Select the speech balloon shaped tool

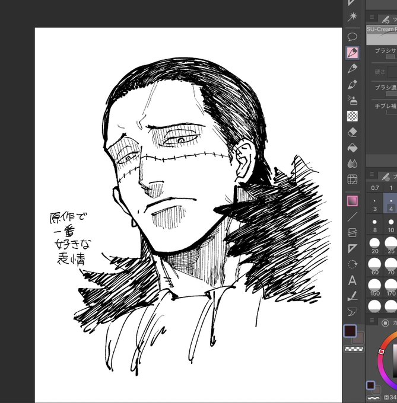[x=352, y=37]
